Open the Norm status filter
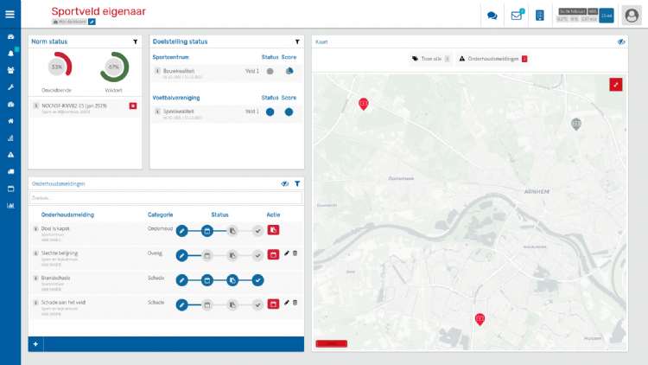This screenshot has width=648, height=365. [x=135, y=42]
